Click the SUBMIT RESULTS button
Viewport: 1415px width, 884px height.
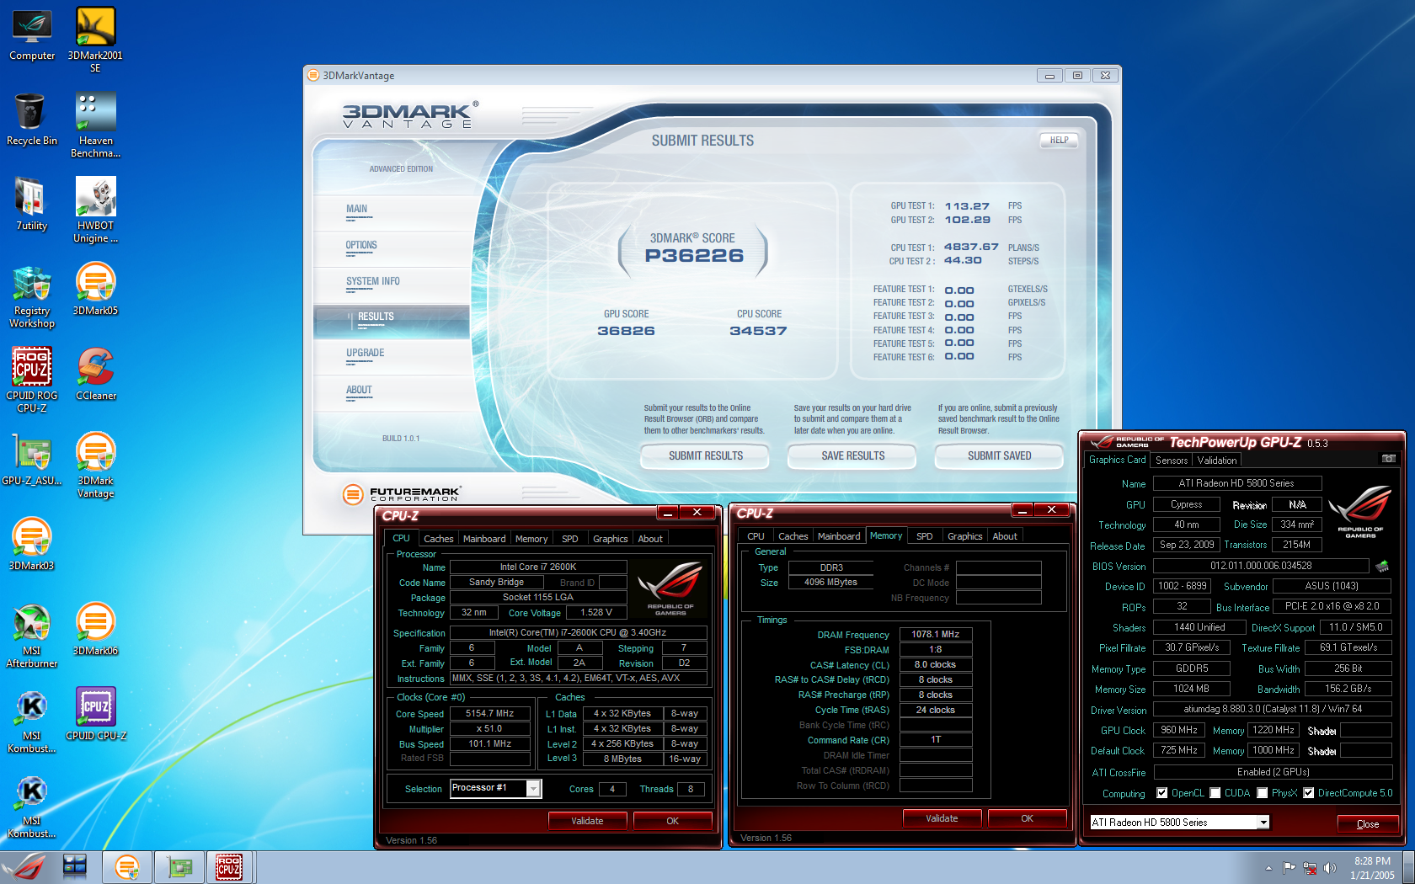click(706, 455)
